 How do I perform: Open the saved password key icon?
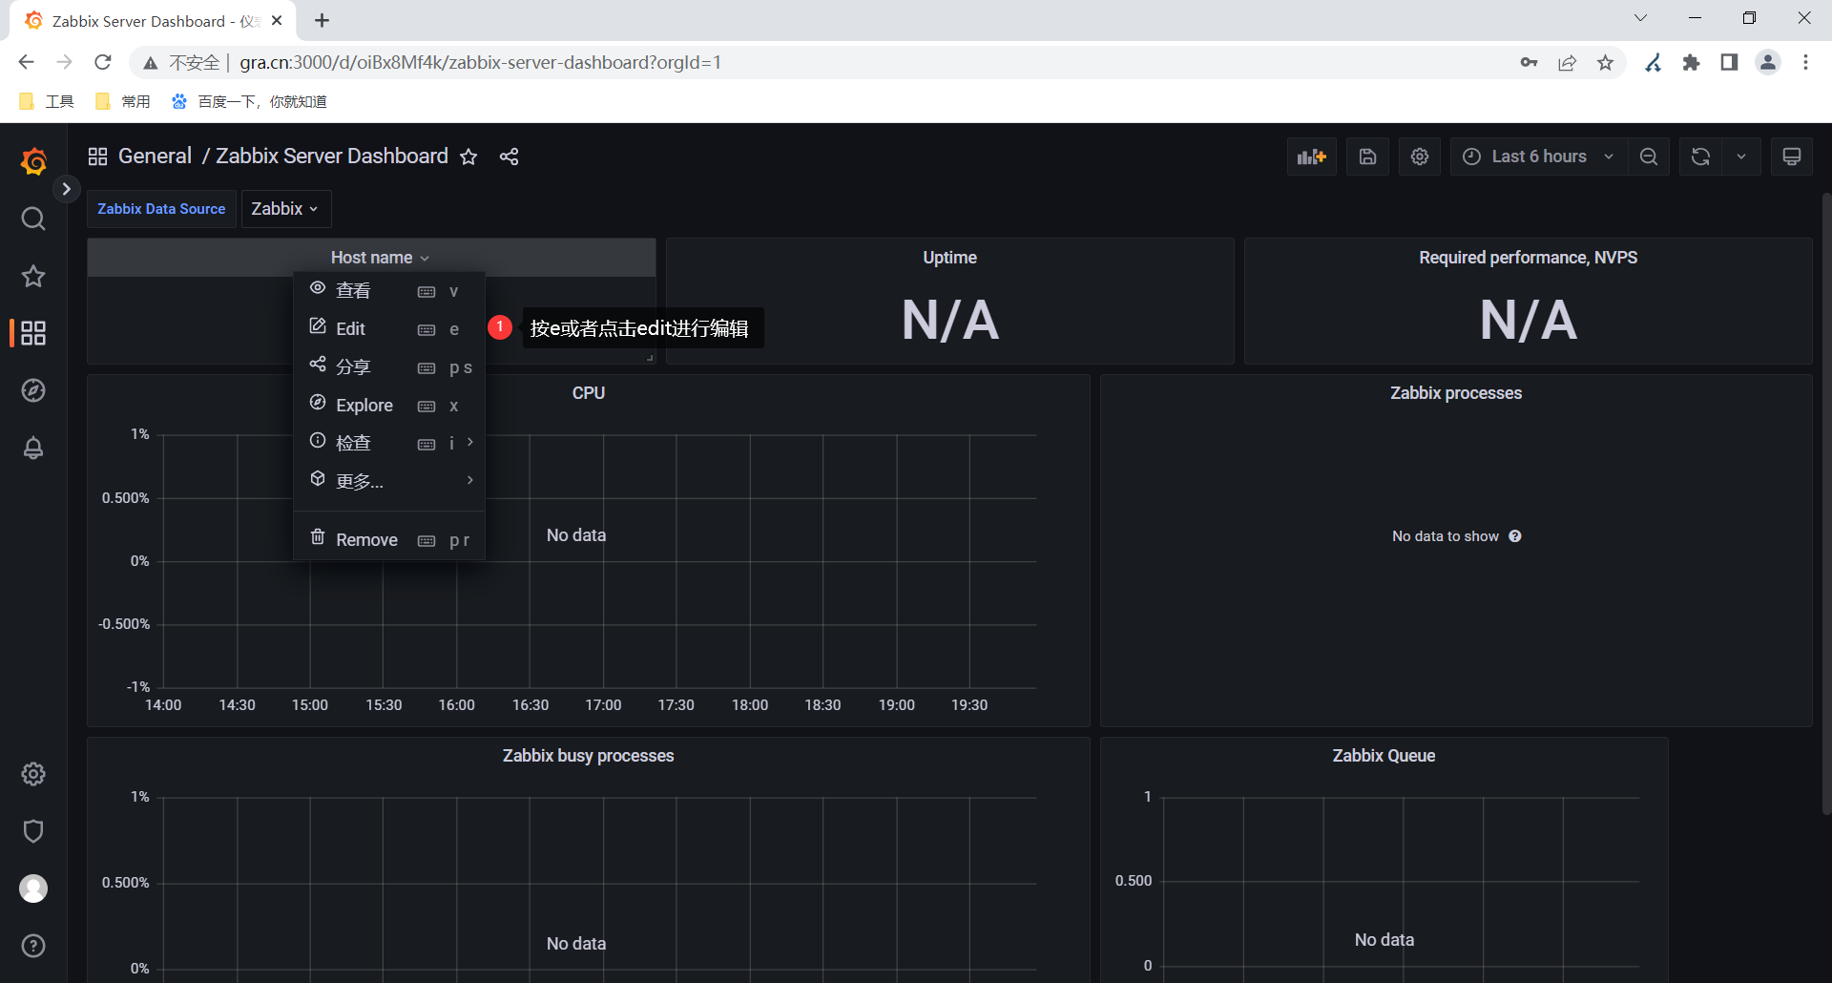pos(1529,63)
